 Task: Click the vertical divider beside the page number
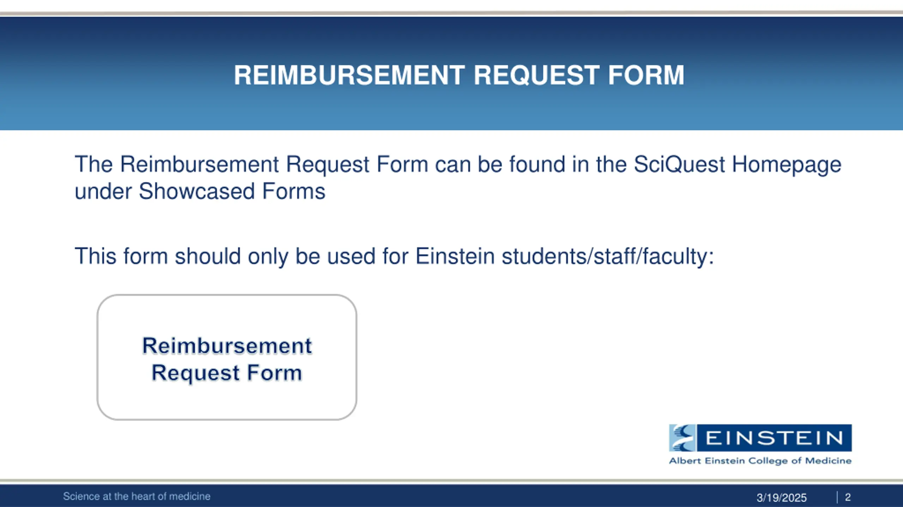(x=837, y=497)
